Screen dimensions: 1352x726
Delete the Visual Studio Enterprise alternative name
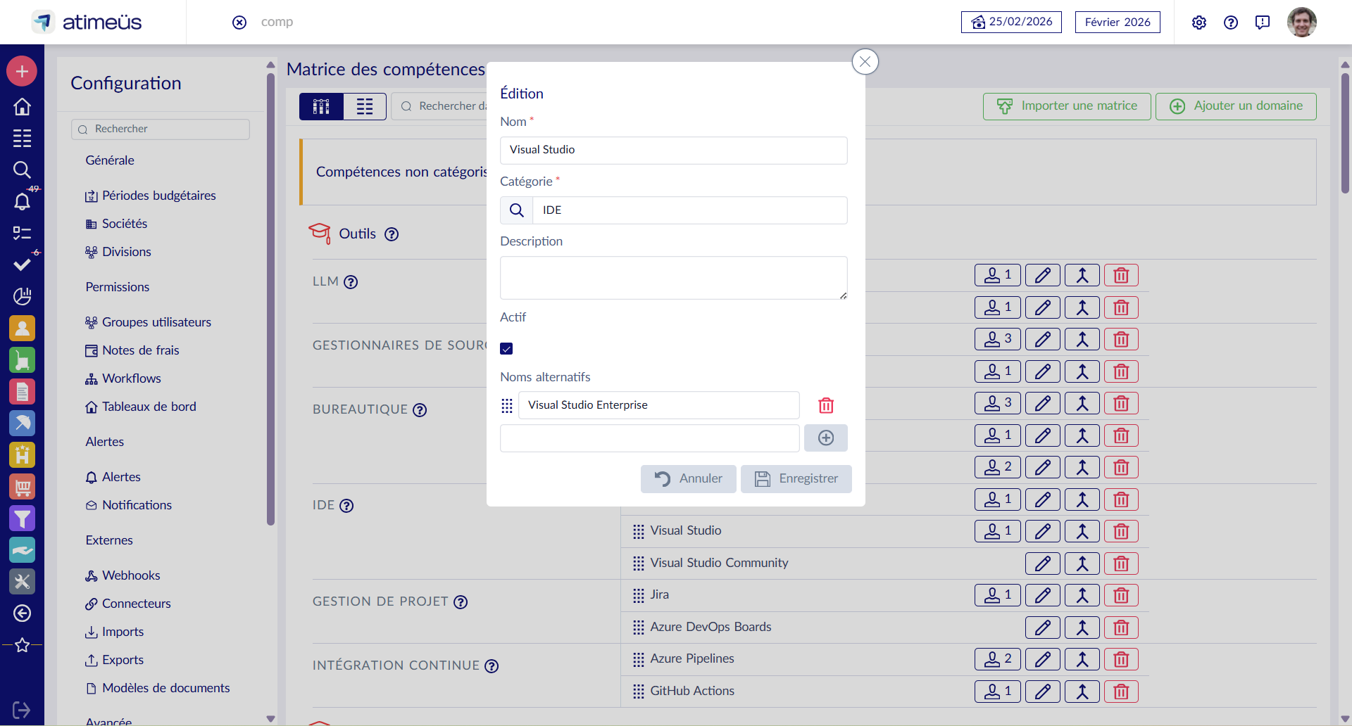click(826, 406)
